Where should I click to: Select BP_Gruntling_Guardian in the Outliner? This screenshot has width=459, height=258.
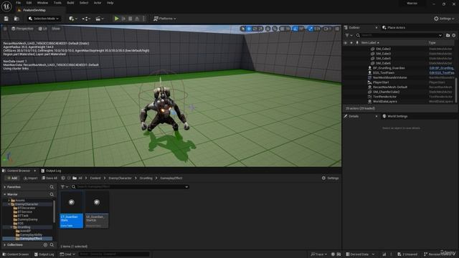389,68
